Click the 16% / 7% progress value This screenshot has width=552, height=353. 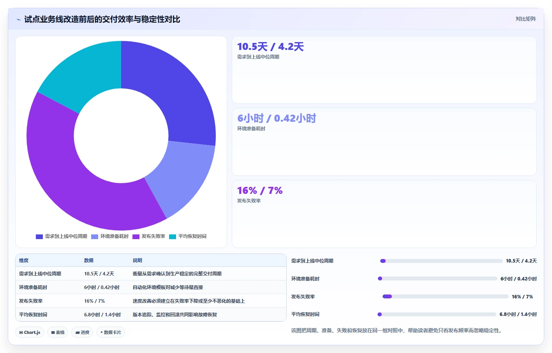tap(522, 297)
